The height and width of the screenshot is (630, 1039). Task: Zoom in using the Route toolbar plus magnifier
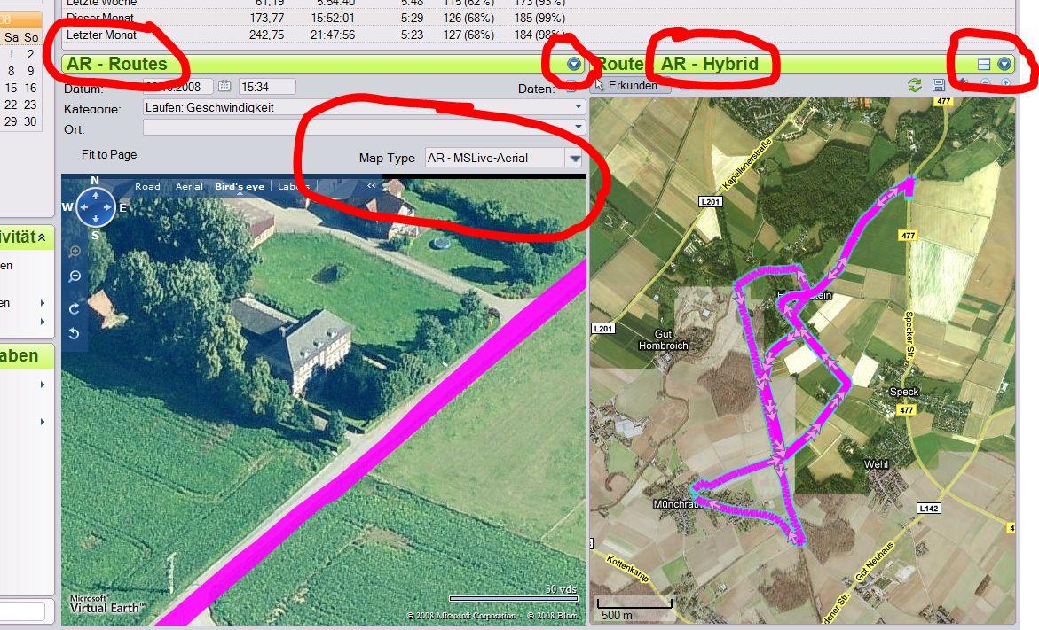pos(1005,84)
